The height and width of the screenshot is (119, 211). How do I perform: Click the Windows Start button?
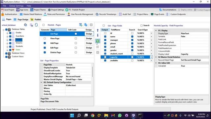tap(72, 115)
